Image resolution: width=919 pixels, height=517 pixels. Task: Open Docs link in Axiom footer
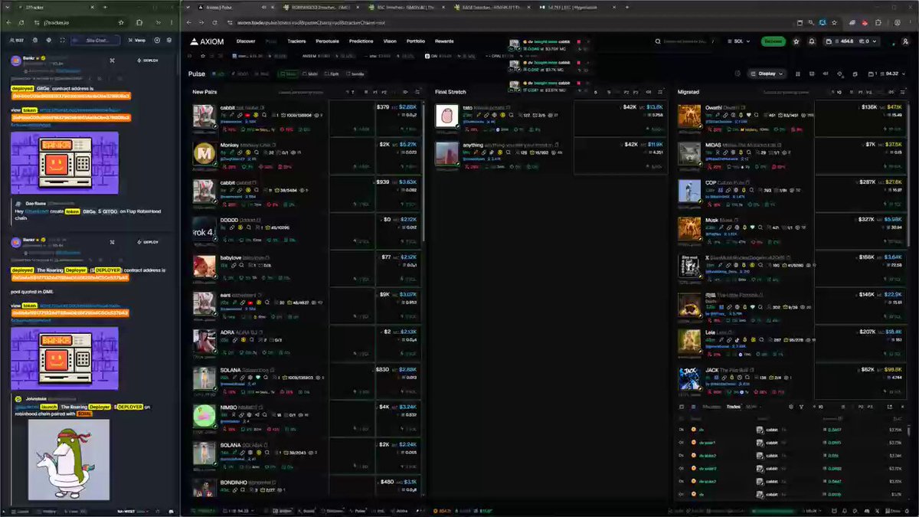click(894, 510)
